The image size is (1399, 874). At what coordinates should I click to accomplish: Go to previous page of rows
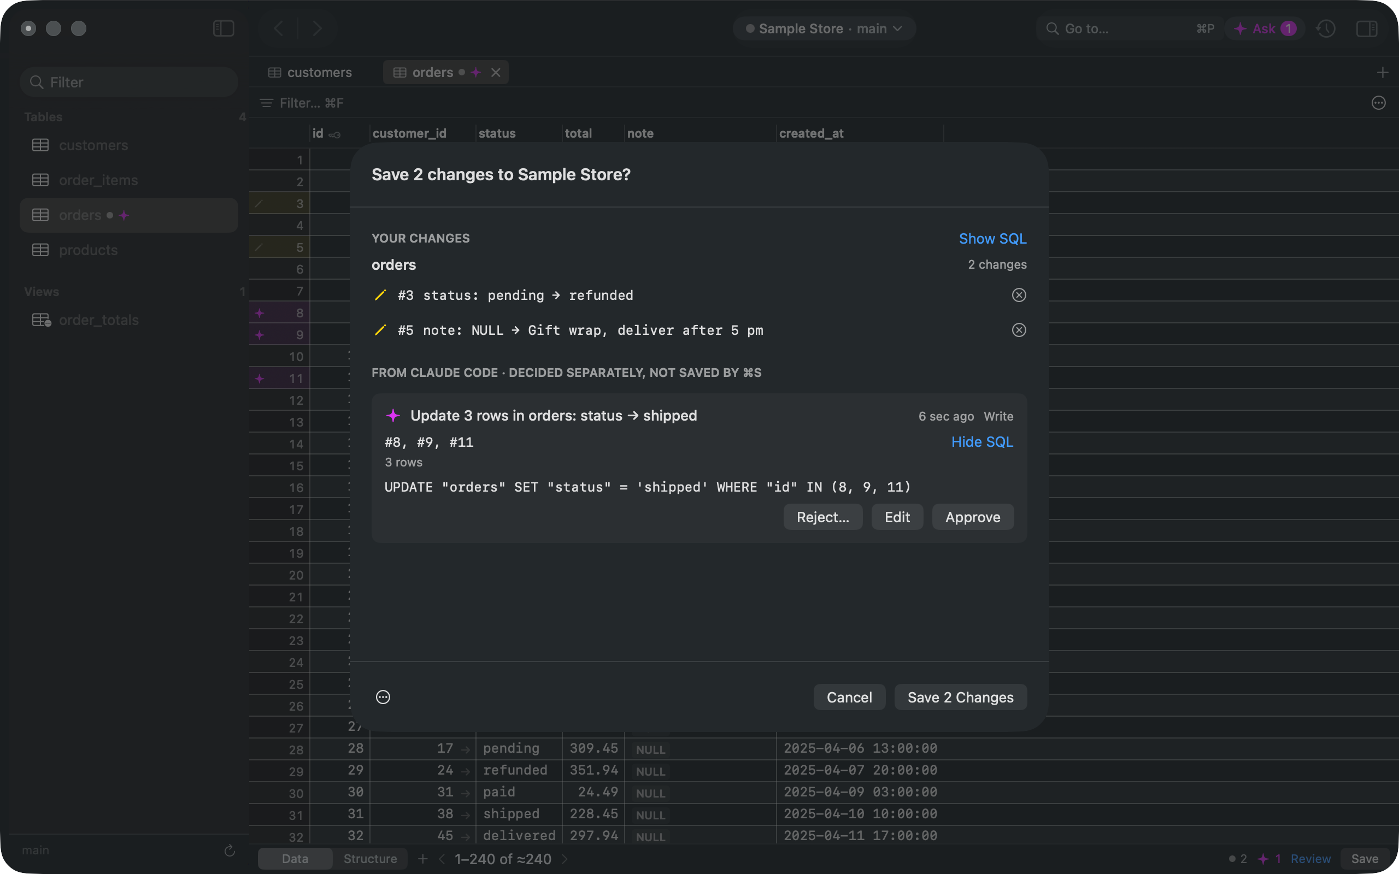(442, 859)
